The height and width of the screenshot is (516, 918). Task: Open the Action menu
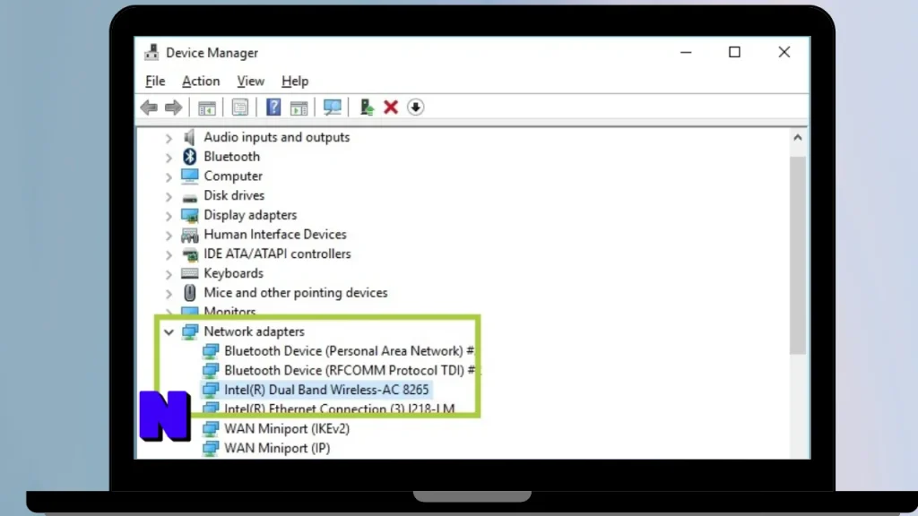(201, 82)
